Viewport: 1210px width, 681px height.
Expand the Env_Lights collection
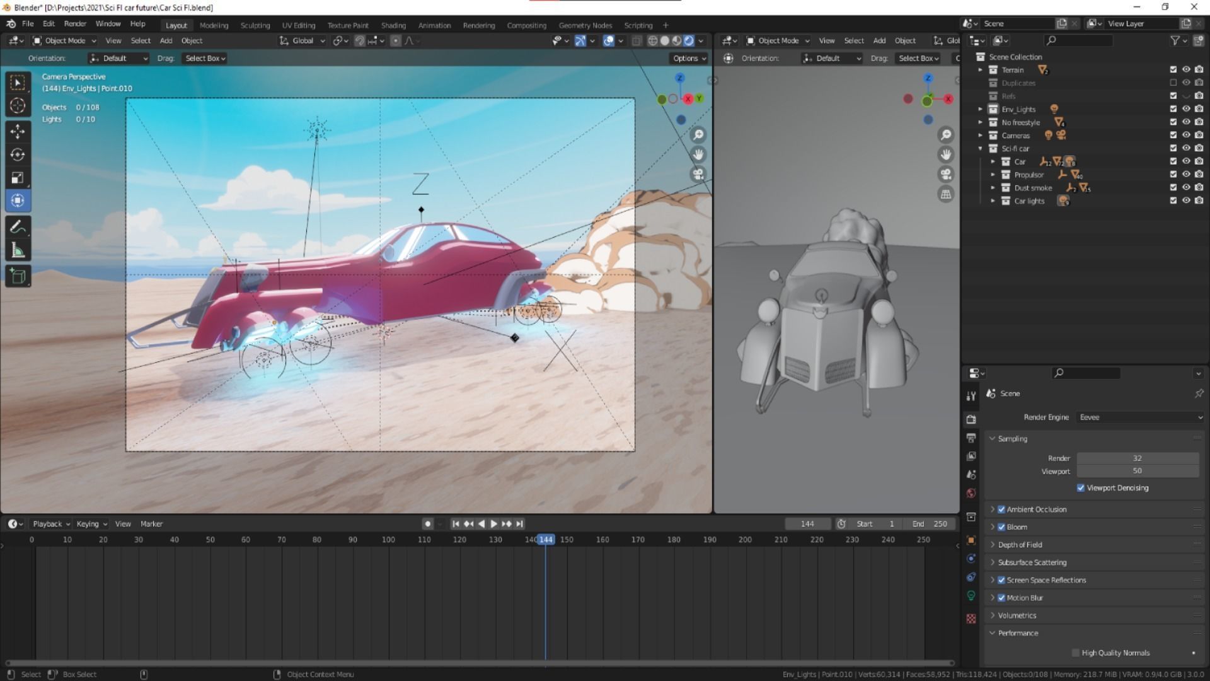[x=980, y=109]
